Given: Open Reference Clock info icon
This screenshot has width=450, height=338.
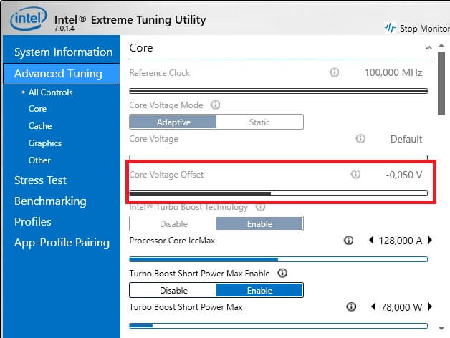Looking at the screenshot, I should 334,72.
